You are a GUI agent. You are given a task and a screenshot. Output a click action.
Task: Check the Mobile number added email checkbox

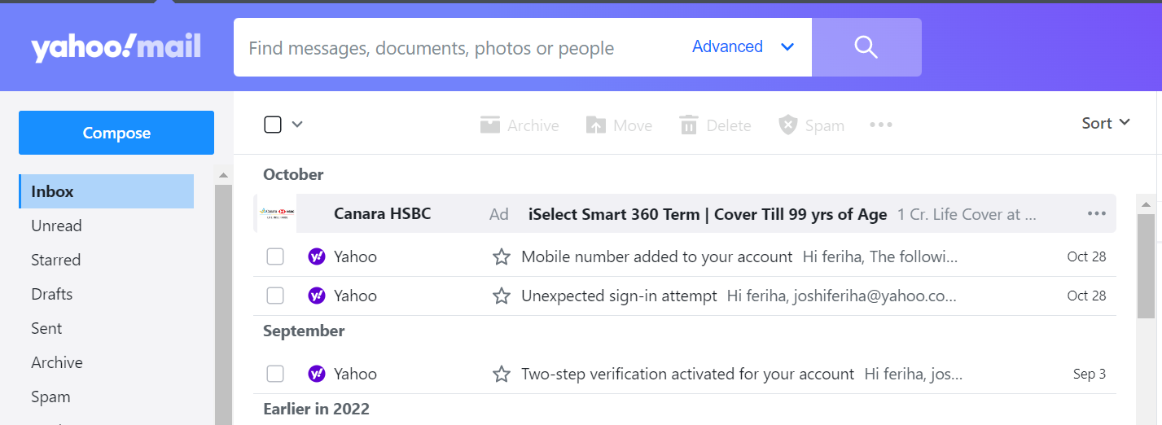tap(275, 256)
